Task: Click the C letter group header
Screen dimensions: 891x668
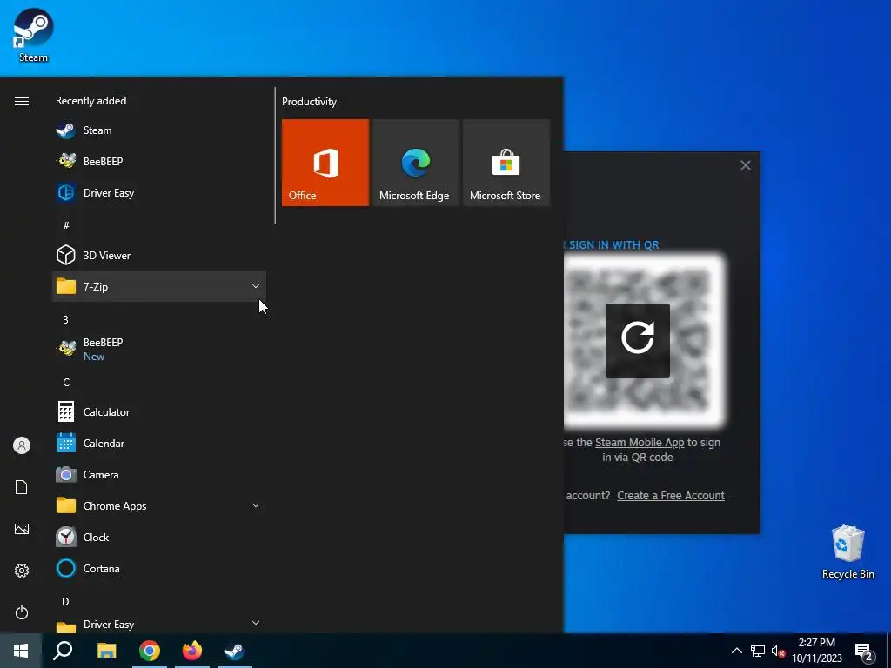Action: (x=66, y=383)
